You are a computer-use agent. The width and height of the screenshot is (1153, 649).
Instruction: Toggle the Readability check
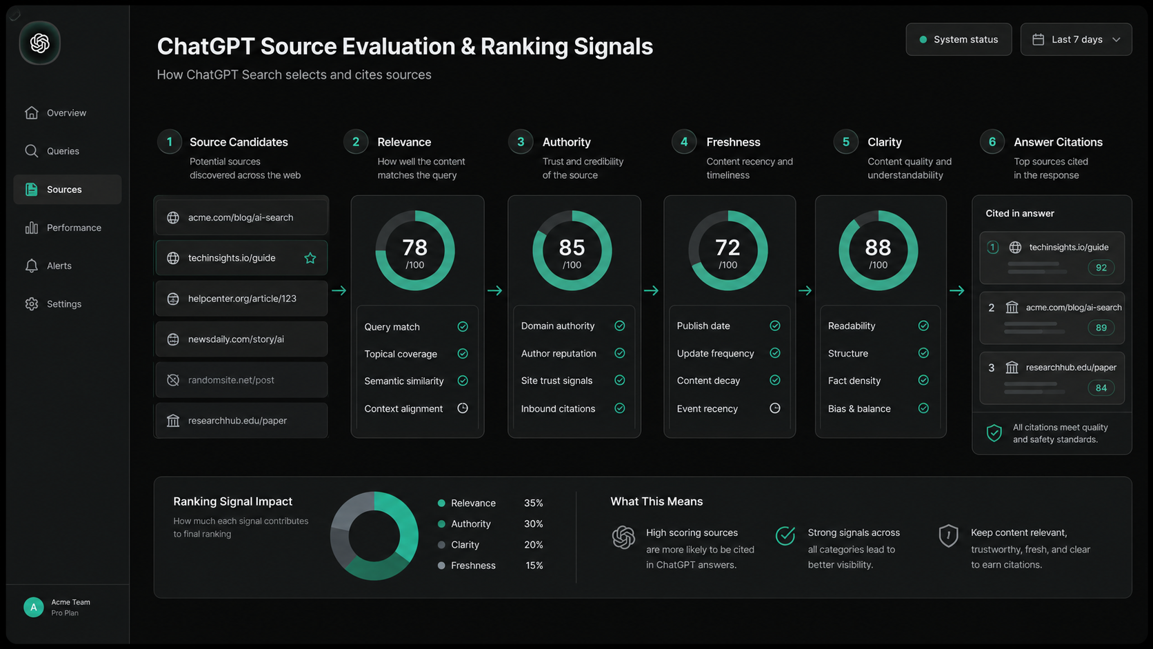tap(923, 326)
